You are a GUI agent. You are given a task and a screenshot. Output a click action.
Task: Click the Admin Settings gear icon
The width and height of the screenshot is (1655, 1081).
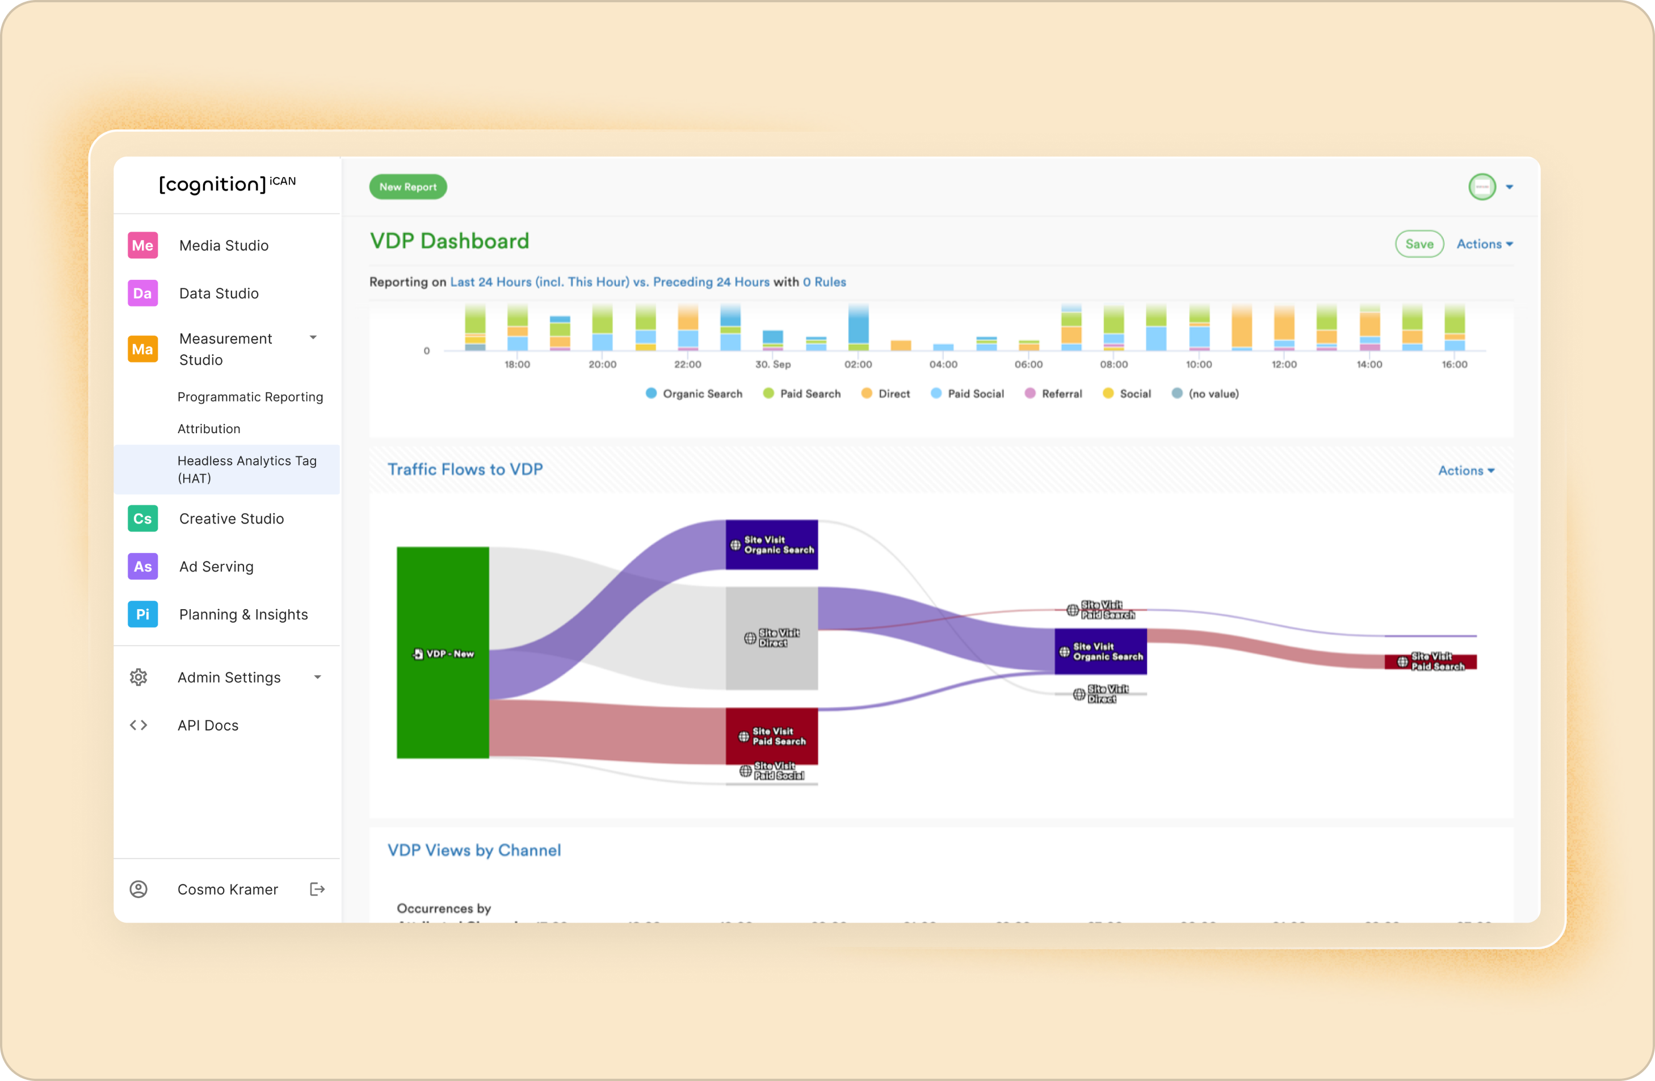click(138, 677)
